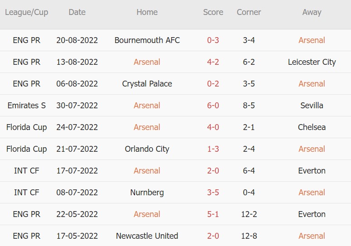Click the Nurnberg team name
The image size is (351, 246).
147,193
